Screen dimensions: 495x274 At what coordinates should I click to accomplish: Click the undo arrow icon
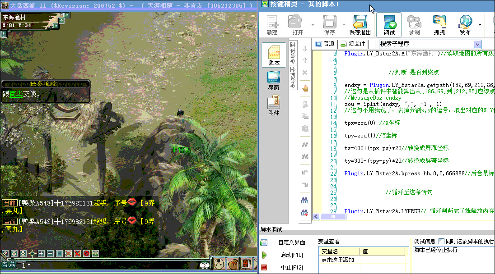305,172
